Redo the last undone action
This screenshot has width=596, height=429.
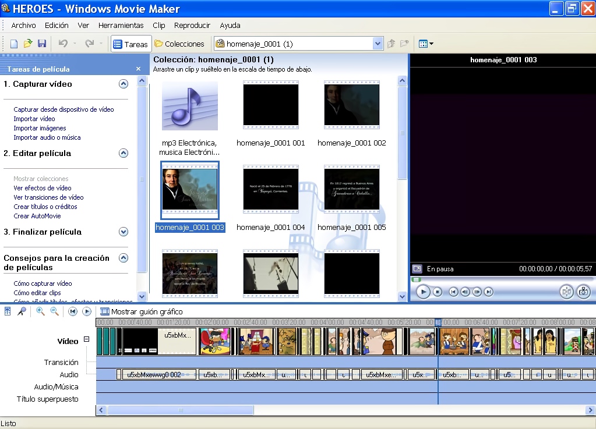coord(89,44)
